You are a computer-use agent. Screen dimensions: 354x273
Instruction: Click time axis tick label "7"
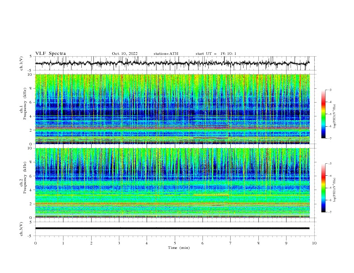(231, 243)
